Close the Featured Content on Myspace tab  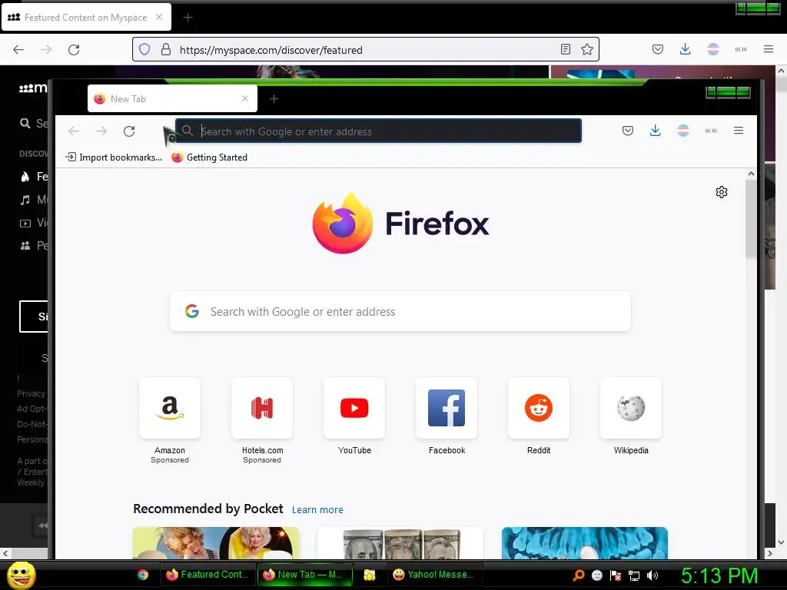point(159,17)
